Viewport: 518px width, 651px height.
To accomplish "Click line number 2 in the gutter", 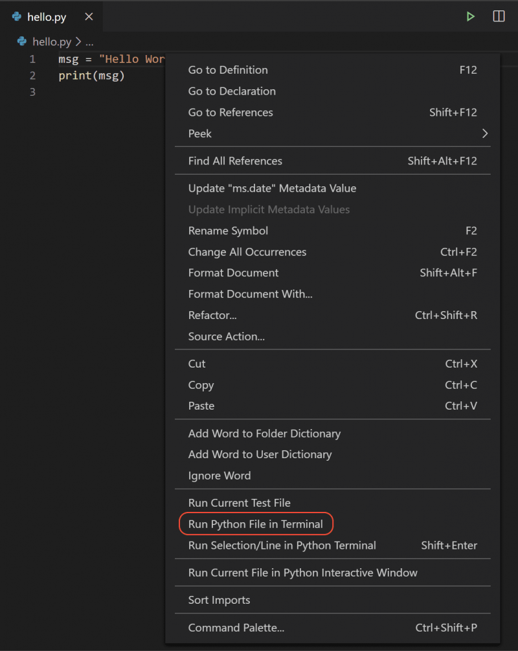I will [32, 75].
